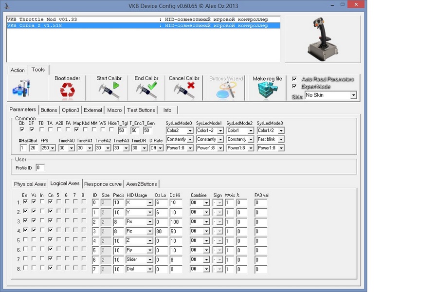
Task: Open SysLedMode2 Power1:8 dropdown
Action: tap(240, 148)
